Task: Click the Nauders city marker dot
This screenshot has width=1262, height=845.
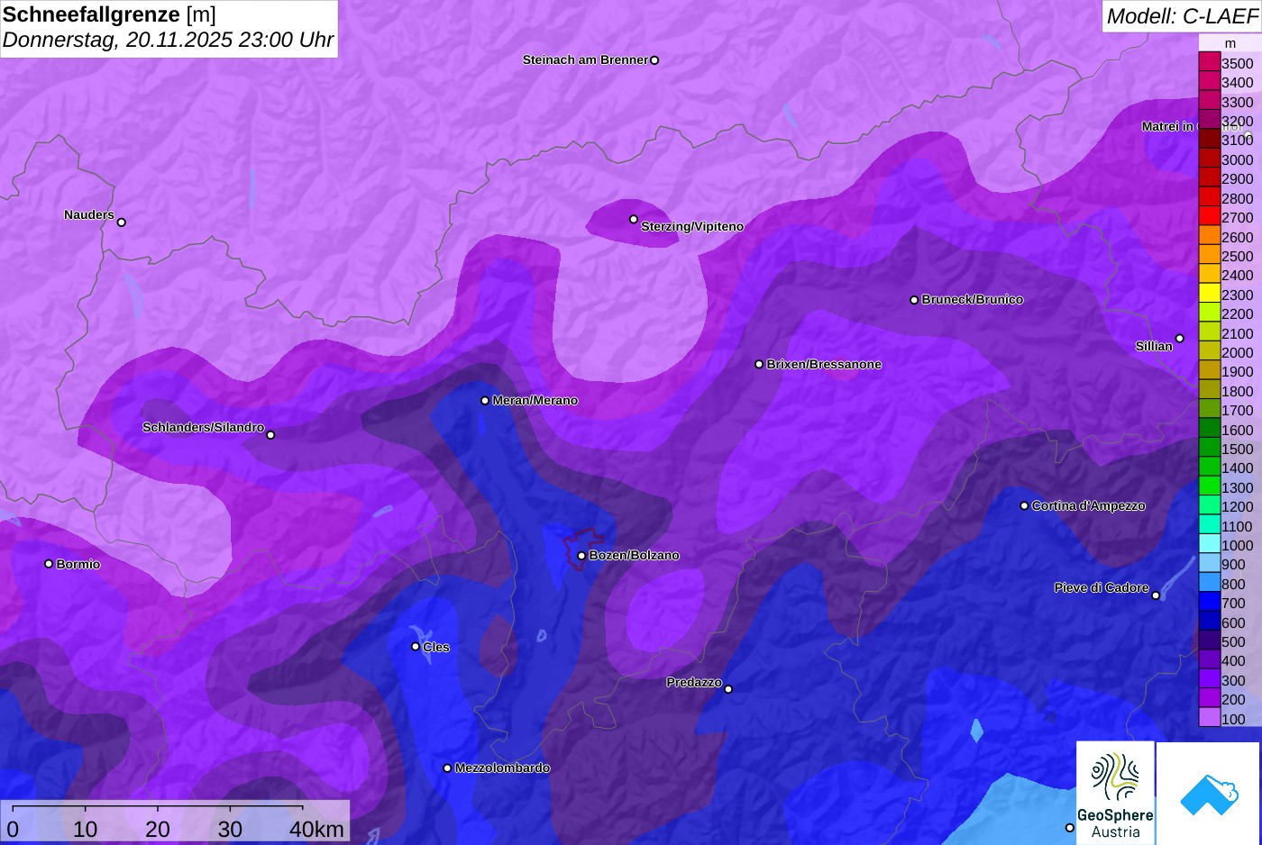Action: tap(122, 222)
